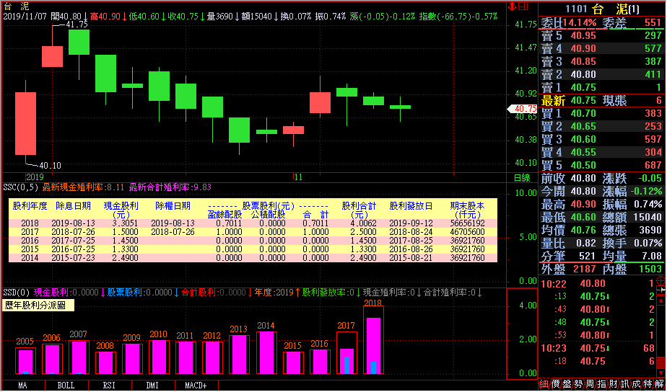The width and height of the screenshot is (667, 392).
Task: Click the 2018 dividend bar in chart
Action: [373, 340]
